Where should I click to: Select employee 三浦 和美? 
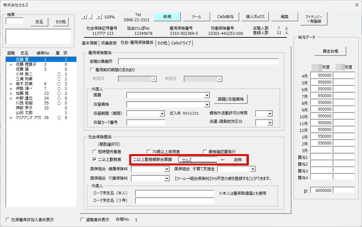(41, 79)
